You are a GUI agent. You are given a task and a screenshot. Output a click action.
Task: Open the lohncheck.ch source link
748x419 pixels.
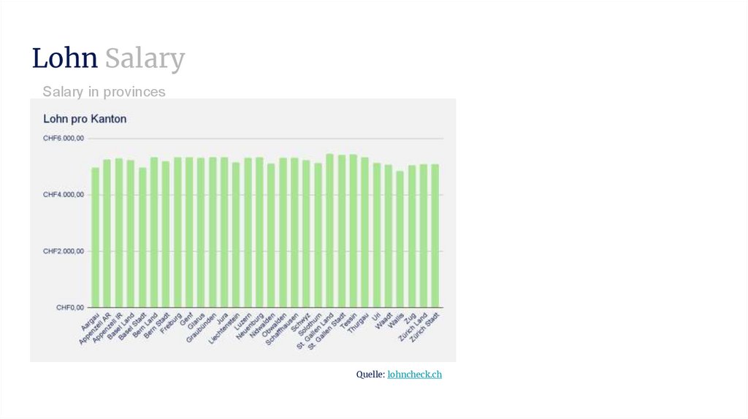[414, 374]
